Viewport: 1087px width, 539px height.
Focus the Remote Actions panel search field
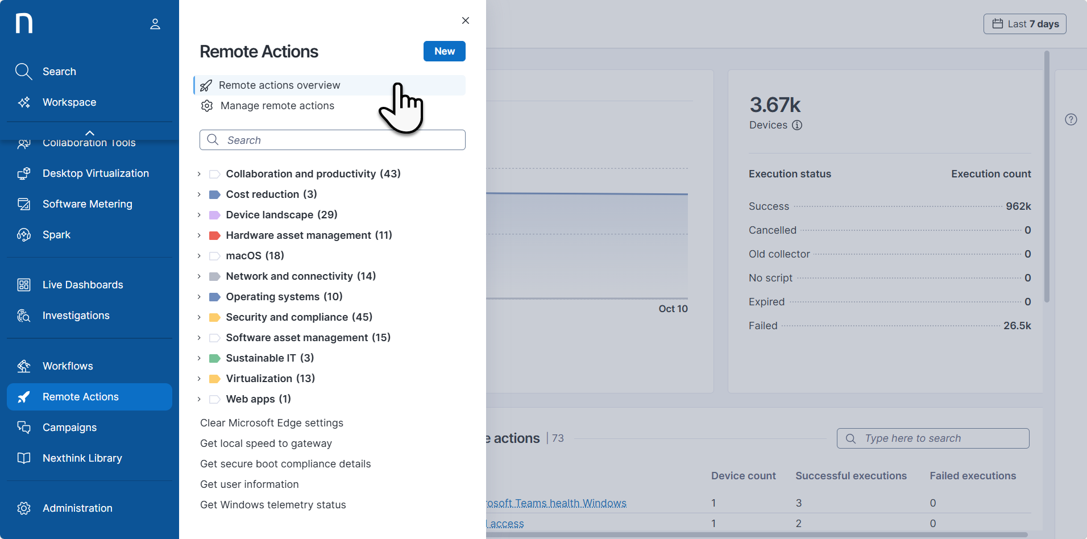coord(333,140)
